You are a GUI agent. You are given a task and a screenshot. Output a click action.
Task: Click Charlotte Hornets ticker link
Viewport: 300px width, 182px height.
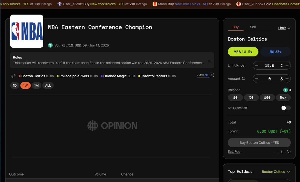click(286, 4)
